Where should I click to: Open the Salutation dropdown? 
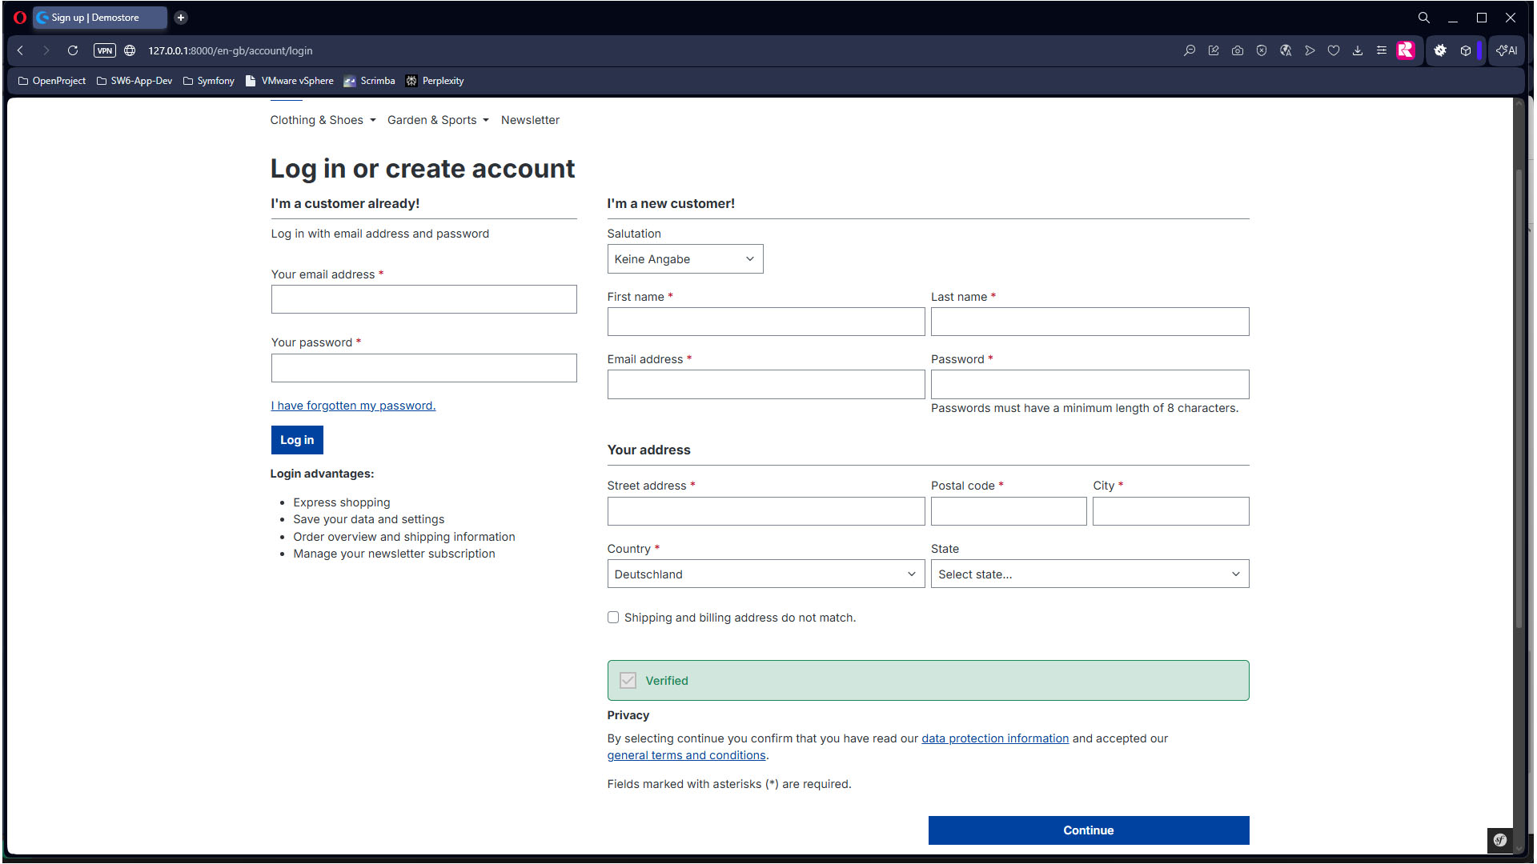[684, 259]
